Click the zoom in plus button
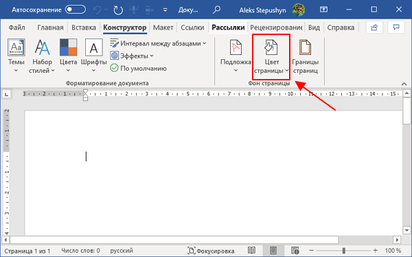Screen dimensions: 412x257 pyautogui.click(x=376, y=251)
